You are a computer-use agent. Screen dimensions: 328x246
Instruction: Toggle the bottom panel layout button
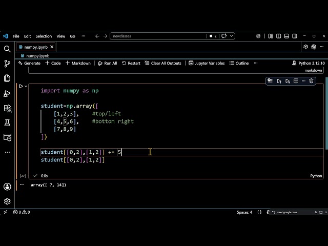(x=286, y=36)
